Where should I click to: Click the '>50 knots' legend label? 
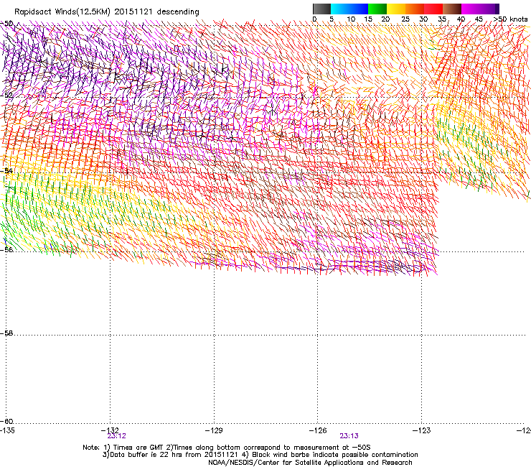(x=510, y=19)
